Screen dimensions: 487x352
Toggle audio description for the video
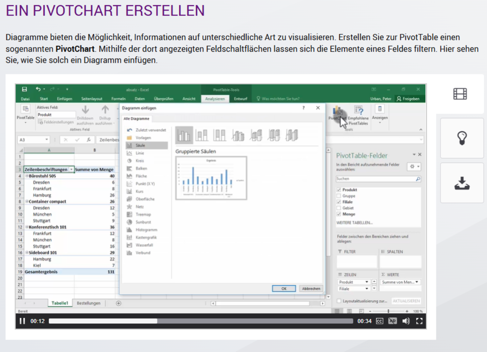(393, 321)
